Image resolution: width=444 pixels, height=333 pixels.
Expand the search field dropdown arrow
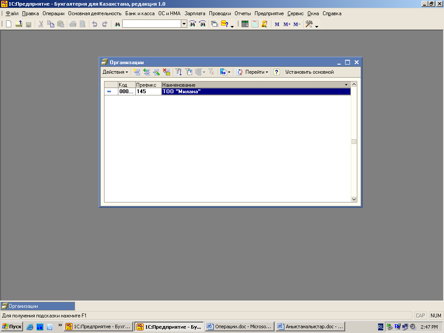tap(184, 24)
